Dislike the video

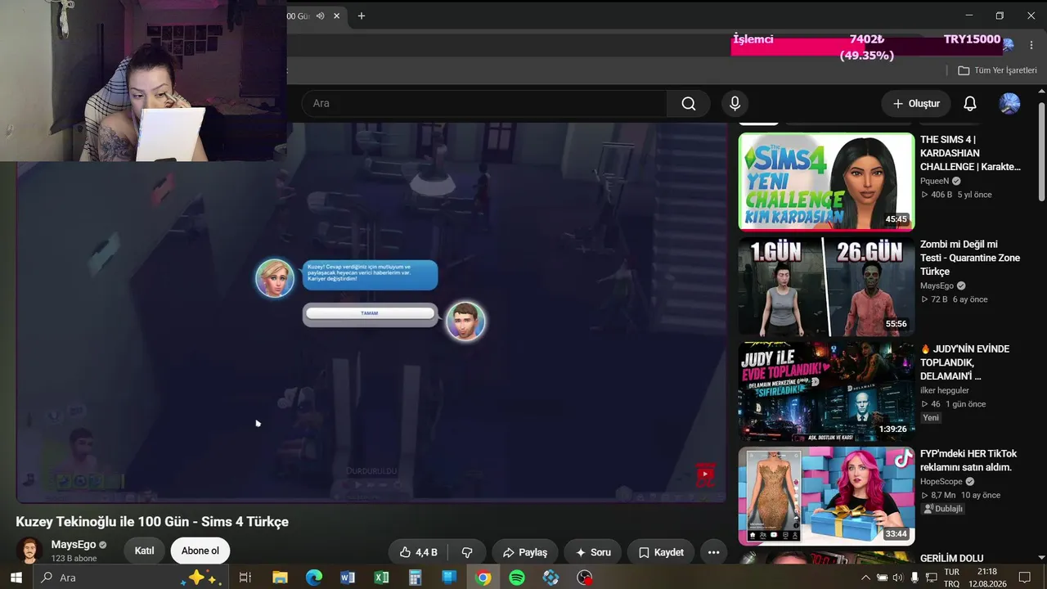pyautogui.click(x=467, y=552)
